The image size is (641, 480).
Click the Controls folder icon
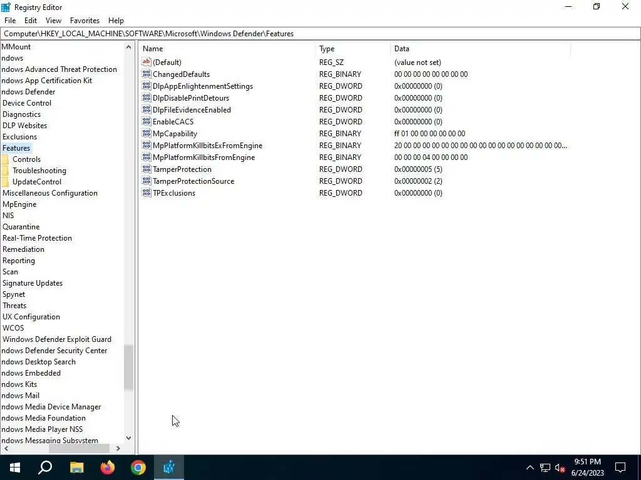(5, 159)
